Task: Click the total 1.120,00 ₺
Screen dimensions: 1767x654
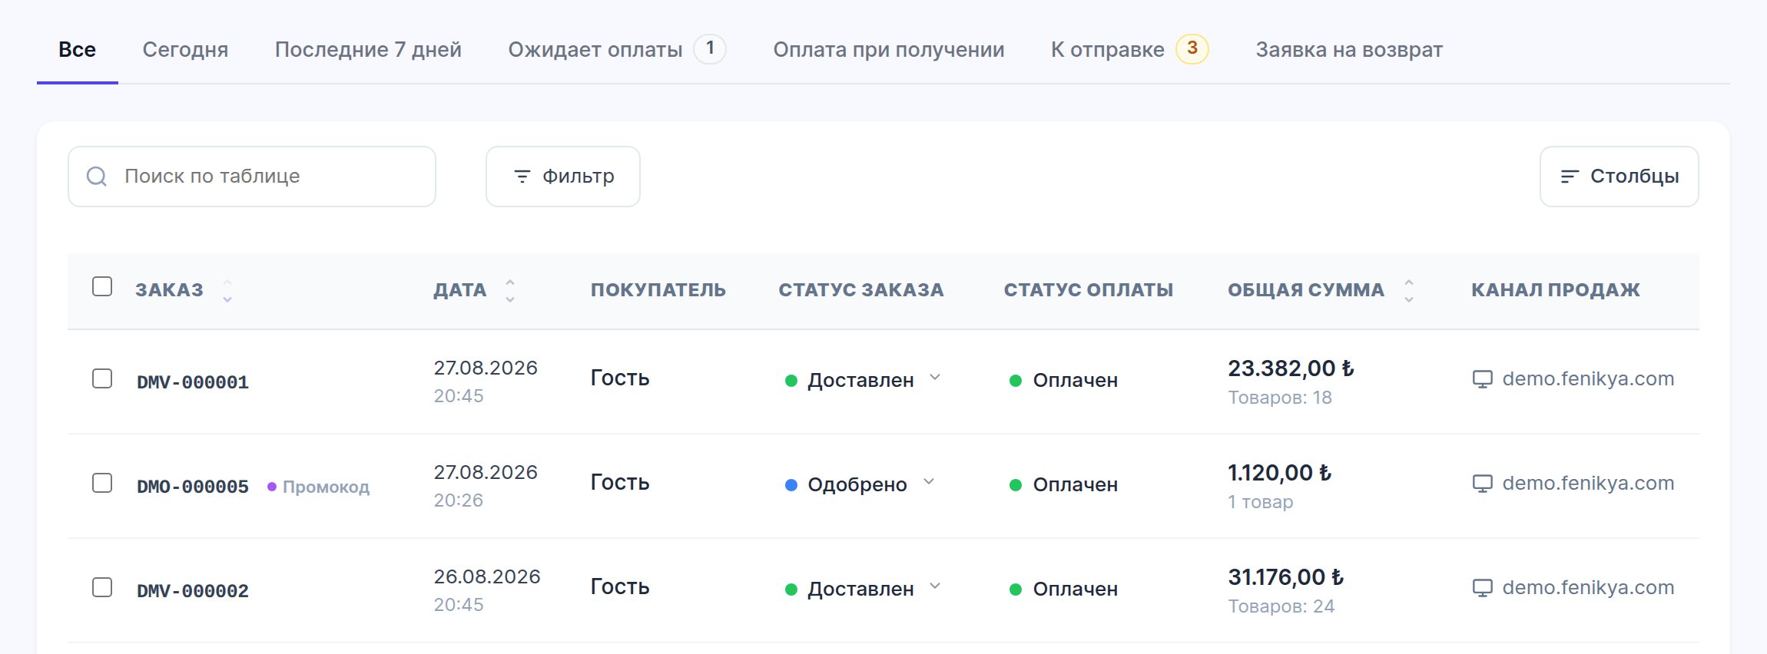Action: pos(1279,473)
